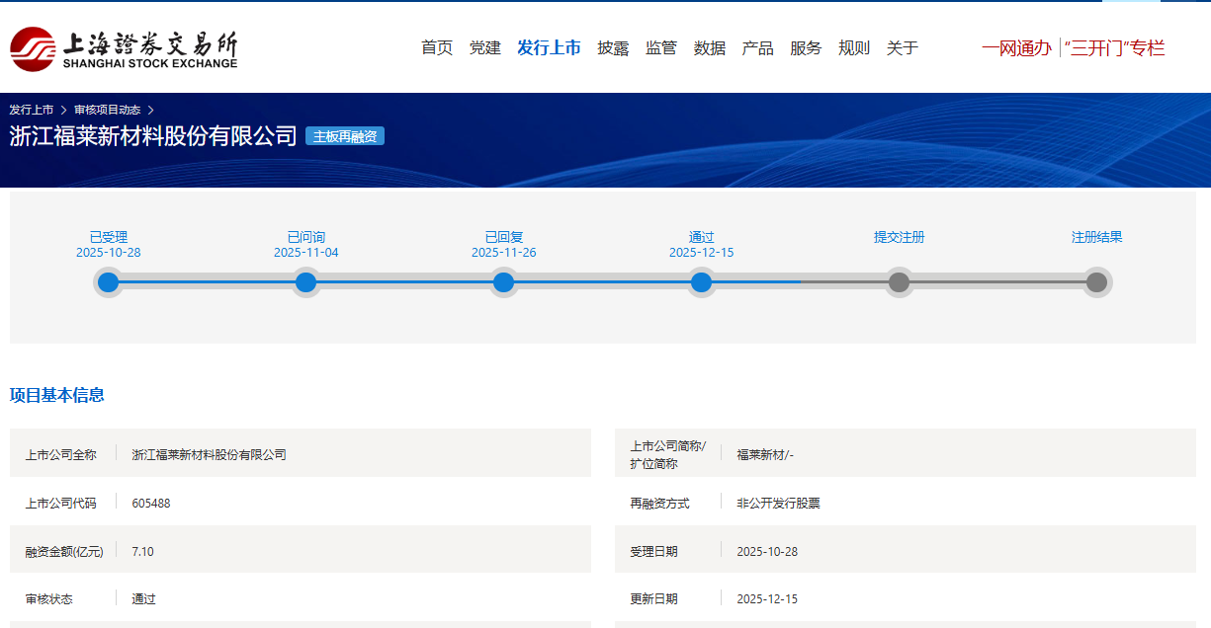The image size is (1211, 628).
Task: Click the 上市公司简称/扩位简称 field label
Action: click(668, 454)
